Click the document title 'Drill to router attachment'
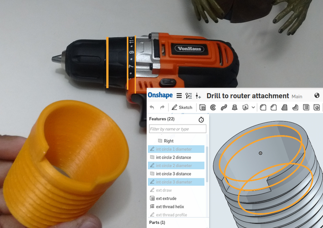 click(x=248, y=96)
